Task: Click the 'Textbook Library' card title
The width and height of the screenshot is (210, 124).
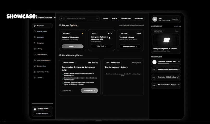Action: click(x=127, y=37)
